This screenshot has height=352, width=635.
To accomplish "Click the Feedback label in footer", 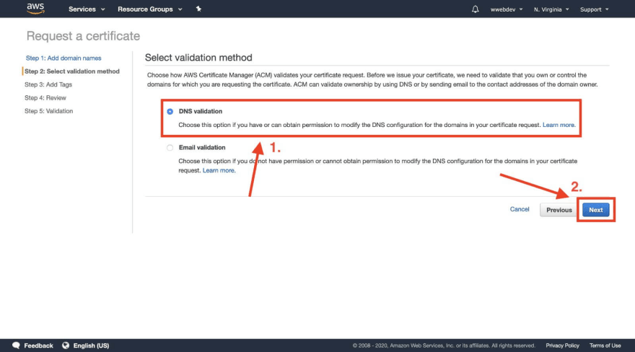I will point(38,346).
